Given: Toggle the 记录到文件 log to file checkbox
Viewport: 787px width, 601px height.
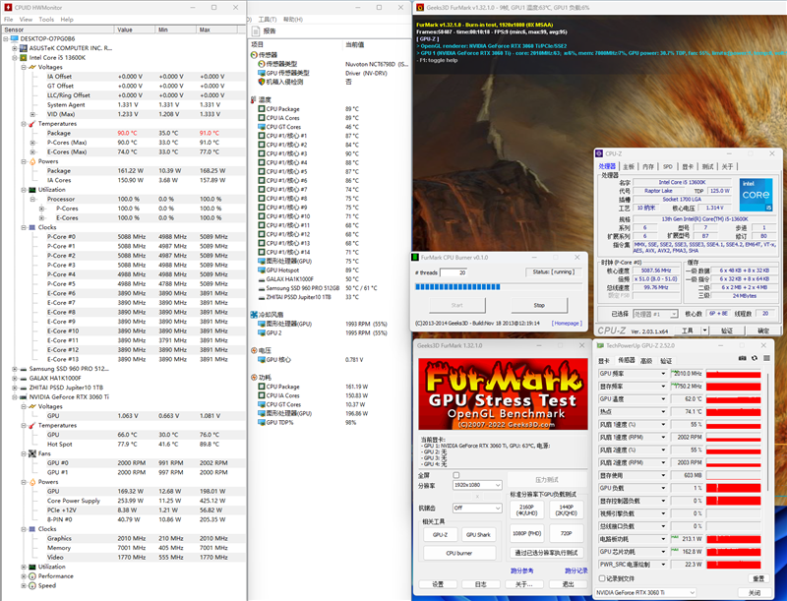Looking at the screenshot, I should tap(602, 577).
